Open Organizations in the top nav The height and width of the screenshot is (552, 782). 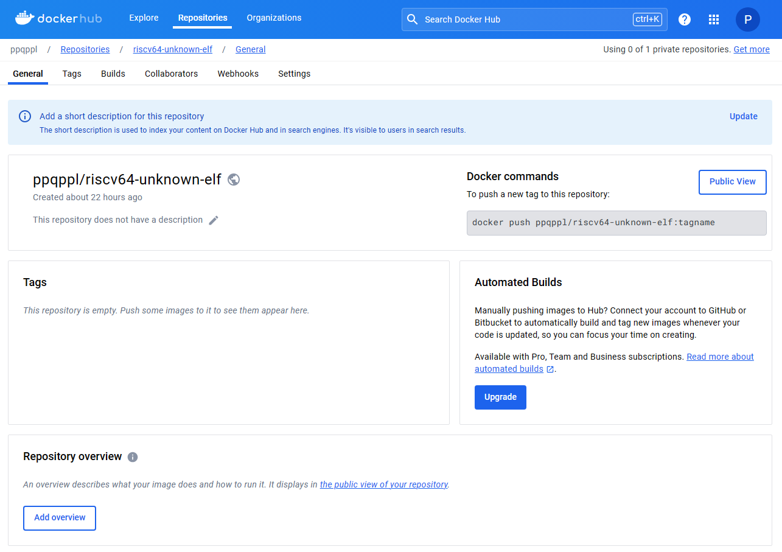(274, 18)
